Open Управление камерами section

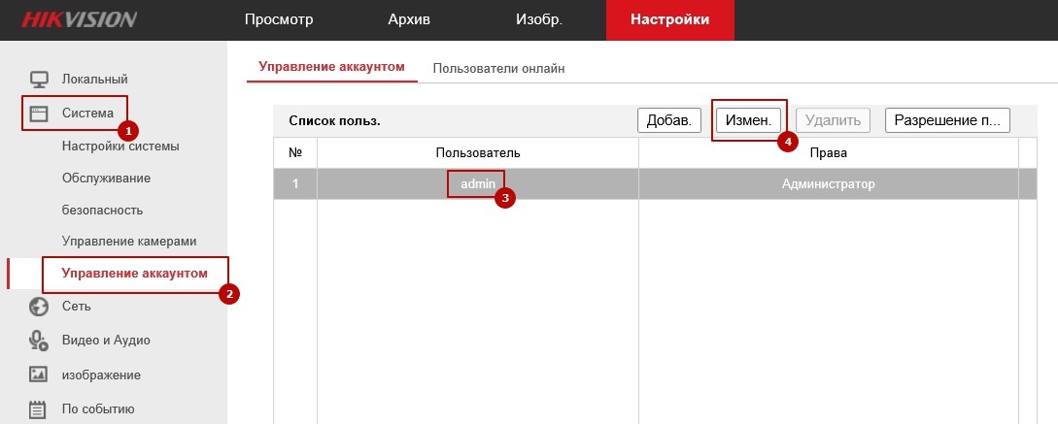[x=129, y=241]
